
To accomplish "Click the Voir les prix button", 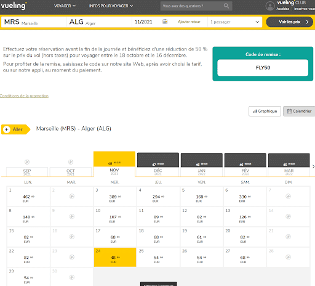I will tap(290, 22).
